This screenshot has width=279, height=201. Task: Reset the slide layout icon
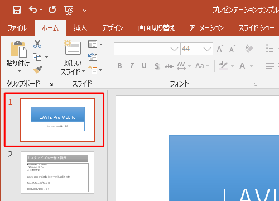tap(93, 57)
